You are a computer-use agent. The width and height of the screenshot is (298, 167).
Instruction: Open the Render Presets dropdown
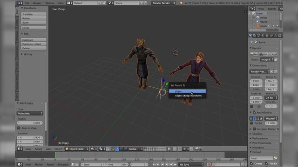pyautogui.click(x=259, y=71)
